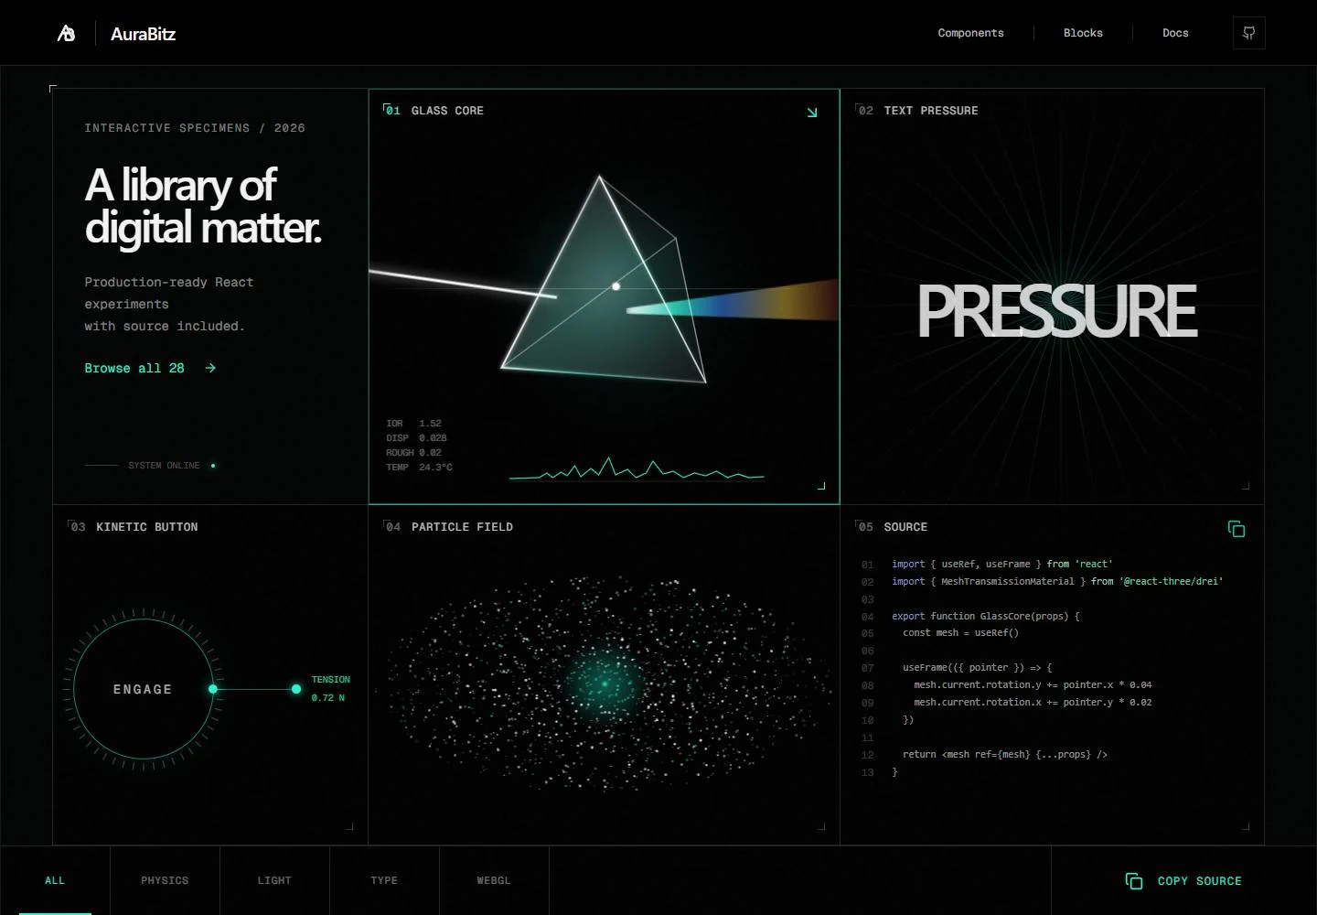
Task: Click the Browse all 28 link
Action: tap(151, 368)
